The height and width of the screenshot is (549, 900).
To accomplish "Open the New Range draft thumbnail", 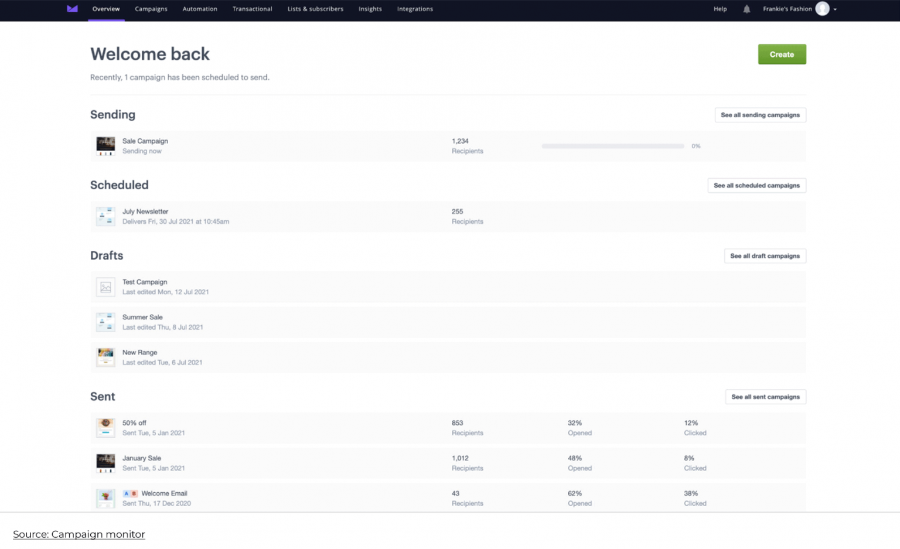I will tap(105, 357).
